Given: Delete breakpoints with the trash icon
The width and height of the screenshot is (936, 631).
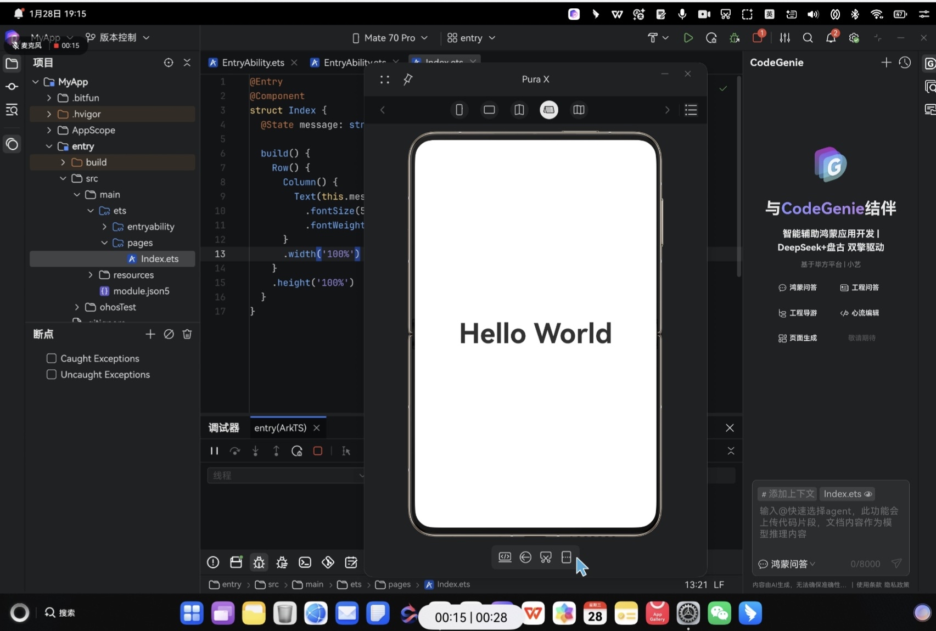Looking at the screenshot, I should (x=187, y=334).
